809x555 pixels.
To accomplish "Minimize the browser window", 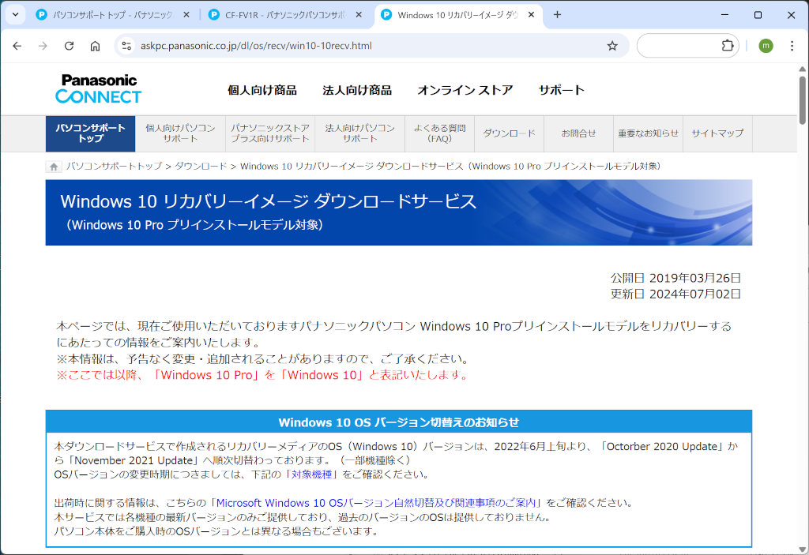I will [x=724, y=15].
